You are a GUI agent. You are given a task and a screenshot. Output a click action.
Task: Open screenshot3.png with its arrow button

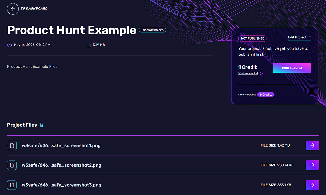[x=312, y=185]
